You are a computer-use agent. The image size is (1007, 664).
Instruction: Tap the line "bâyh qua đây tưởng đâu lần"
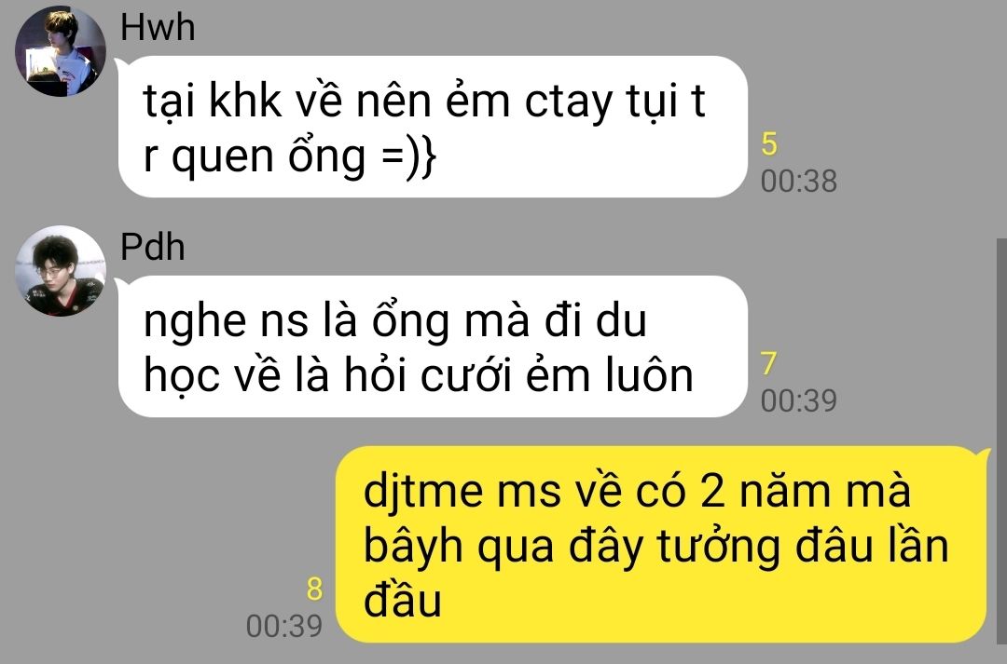[655, 546]
